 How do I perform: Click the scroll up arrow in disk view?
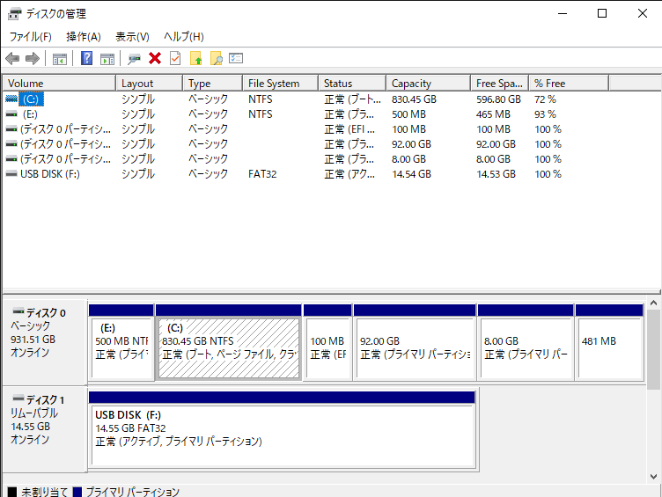(x=653, y=303)
